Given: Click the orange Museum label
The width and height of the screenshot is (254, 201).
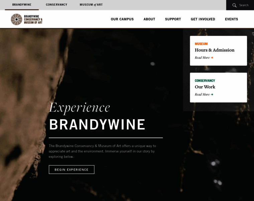Looking at the screenshot, I should pyautogui.click(x=201, y=44).
